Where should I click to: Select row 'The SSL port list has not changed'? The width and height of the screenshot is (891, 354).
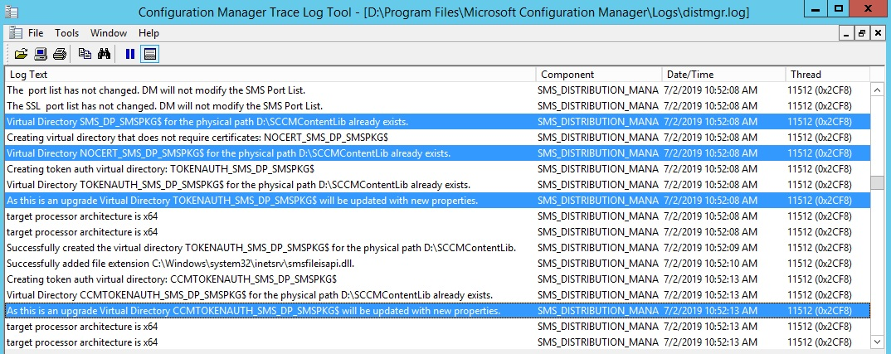[437, 105]
